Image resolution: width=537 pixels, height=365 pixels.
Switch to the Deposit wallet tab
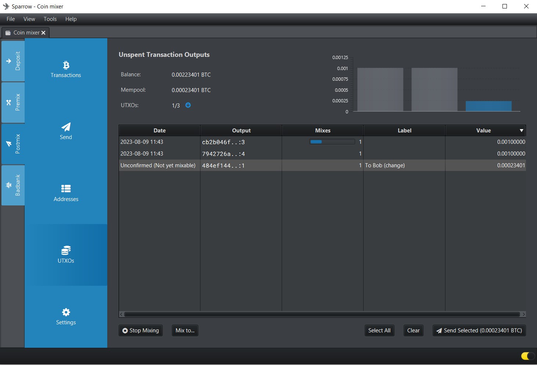tap(13, 61)
